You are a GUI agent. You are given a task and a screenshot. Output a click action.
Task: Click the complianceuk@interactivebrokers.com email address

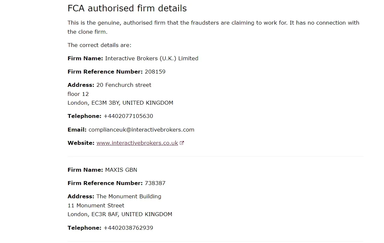click(141, 130)
